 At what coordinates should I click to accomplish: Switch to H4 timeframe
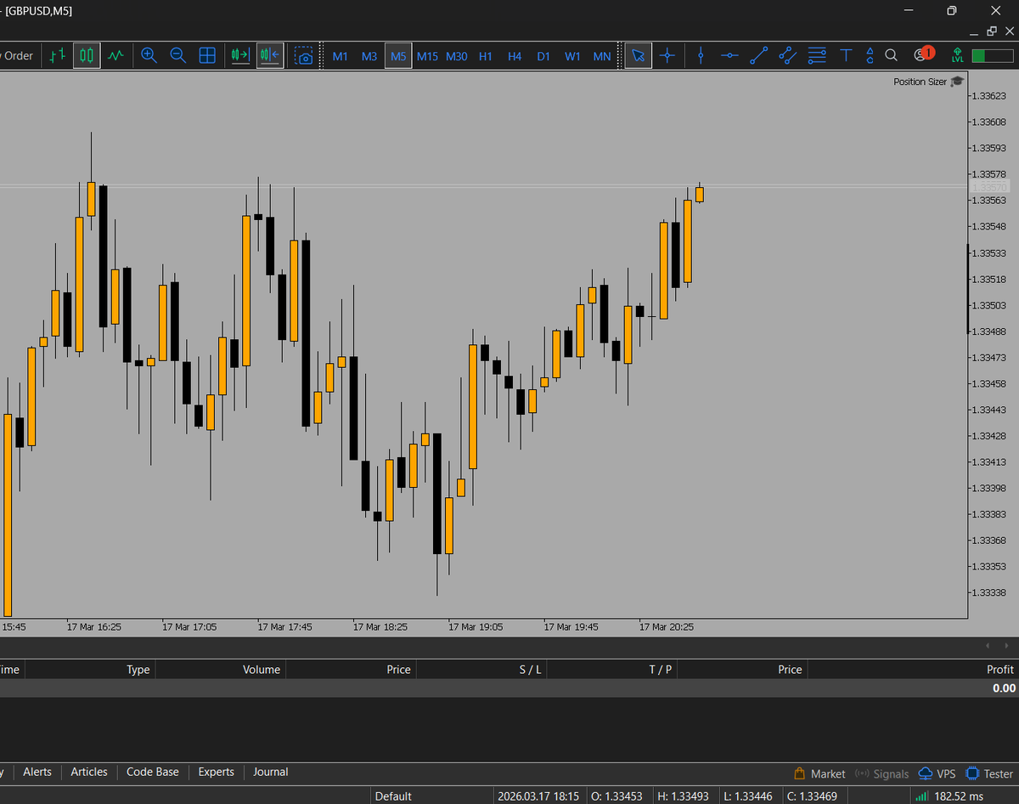click(515, 56)
